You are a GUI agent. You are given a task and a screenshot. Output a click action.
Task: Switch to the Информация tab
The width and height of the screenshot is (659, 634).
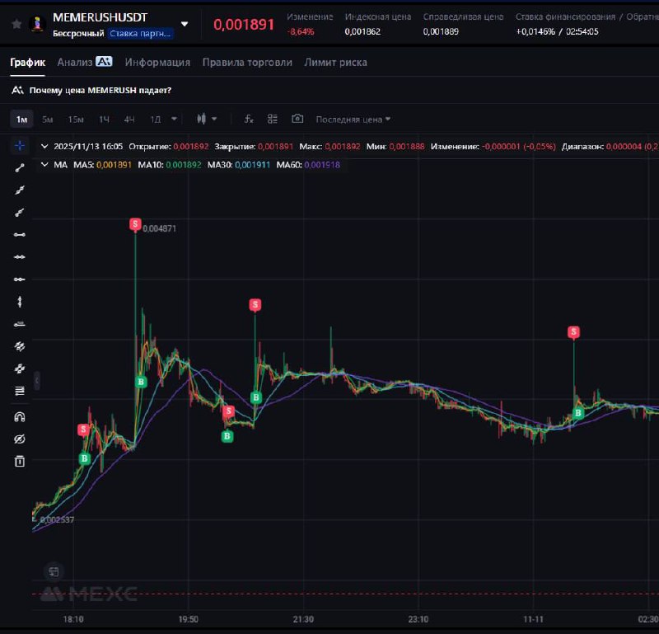[x=157, y=63]
